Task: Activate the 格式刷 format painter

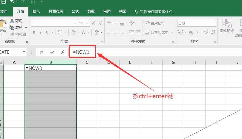Action: click(18, 34)
